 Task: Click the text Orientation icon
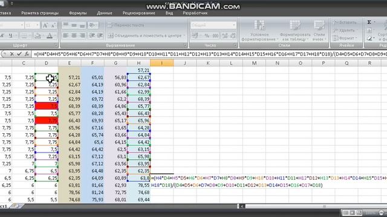pos(93,25)
